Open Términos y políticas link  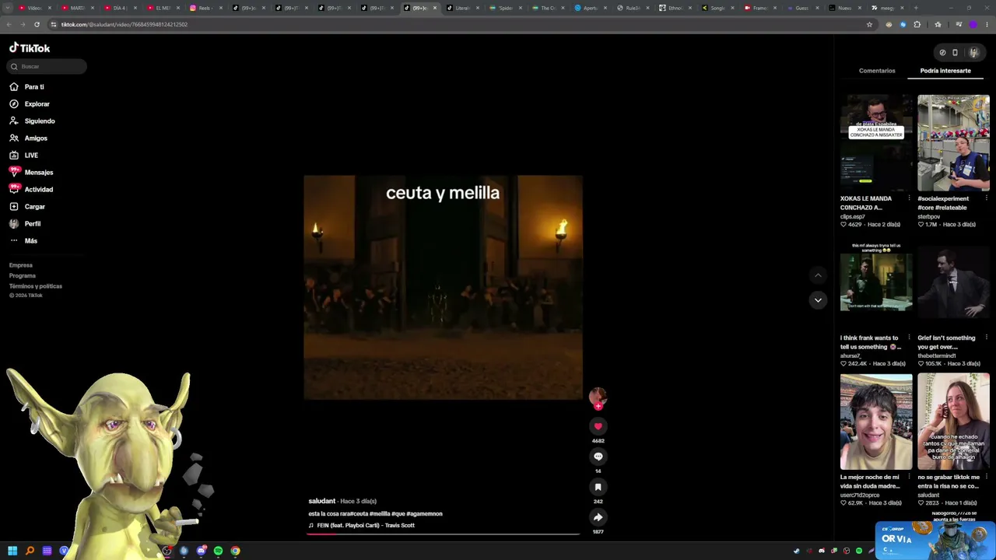click(x=36, y=286)
